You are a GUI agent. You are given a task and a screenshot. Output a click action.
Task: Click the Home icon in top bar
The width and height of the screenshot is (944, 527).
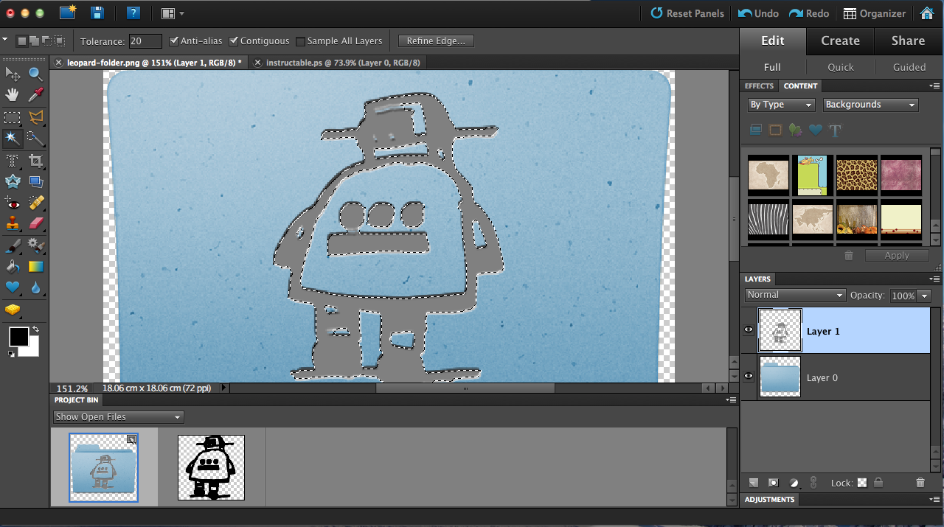tap(927, 13)
